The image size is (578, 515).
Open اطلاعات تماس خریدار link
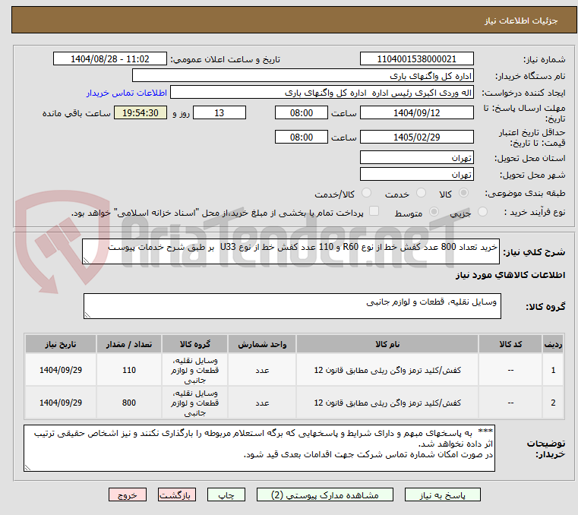126,93
